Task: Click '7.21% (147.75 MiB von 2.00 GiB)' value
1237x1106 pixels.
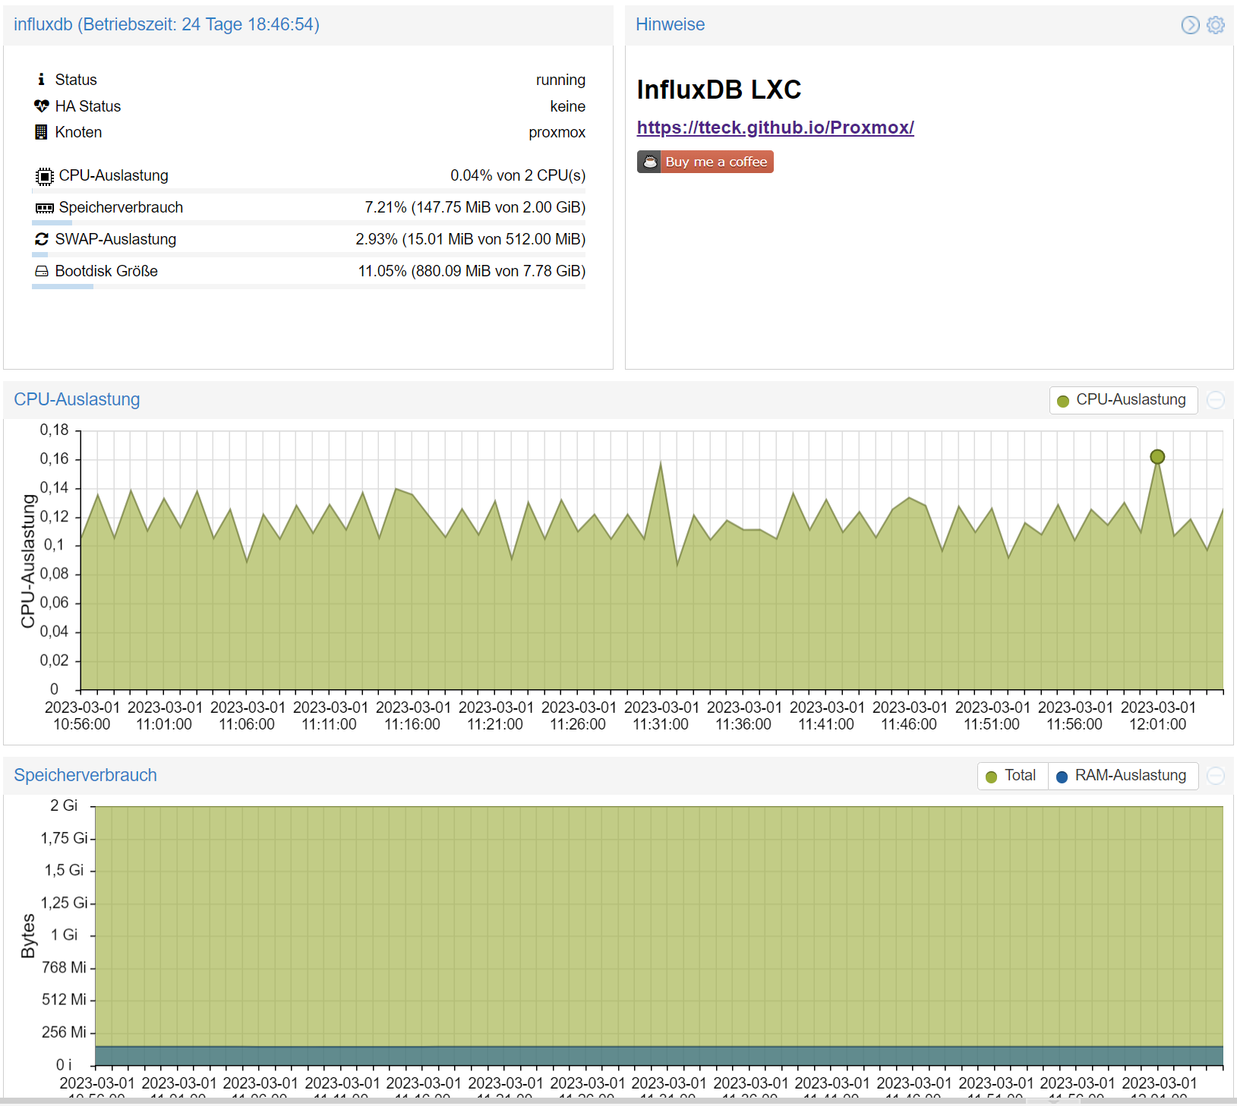Action: tap(475, 207)
